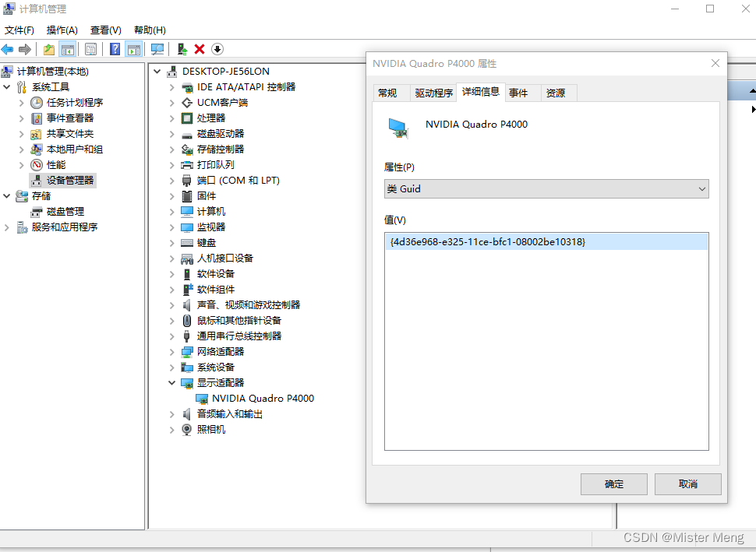756x552 pixels.
Task: Toggle the show/hide console tree icon
Action: pos(68,49)
